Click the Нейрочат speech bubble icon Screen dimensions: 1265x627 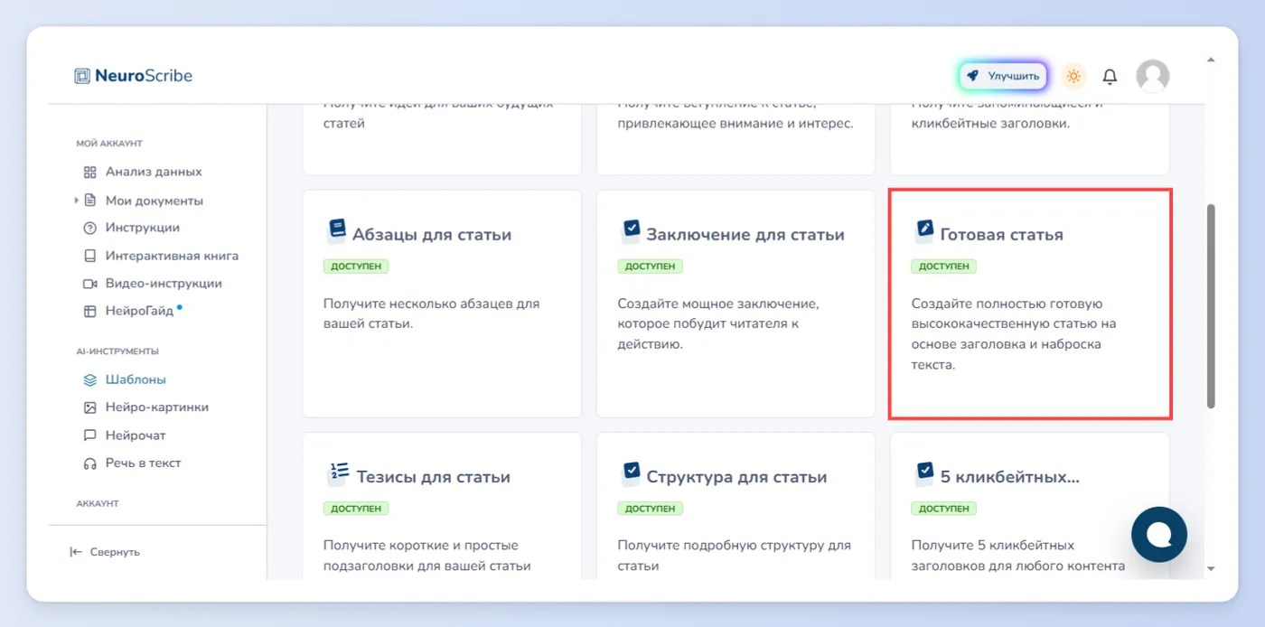coord(89,435)
